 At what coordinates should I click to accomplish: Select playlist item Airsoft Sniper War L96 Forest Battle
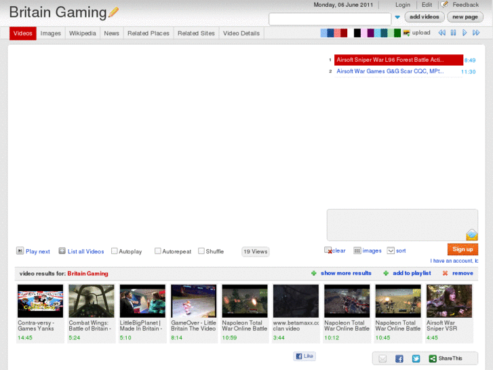click(399, 60)
